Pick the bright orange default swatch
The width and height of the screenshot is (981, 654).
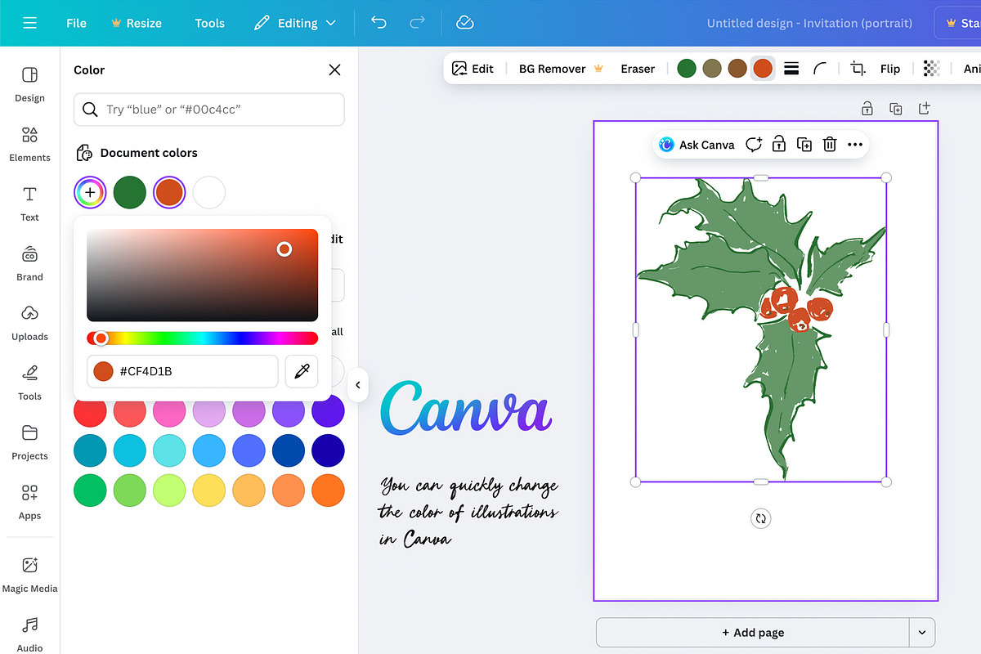[328, 490]
